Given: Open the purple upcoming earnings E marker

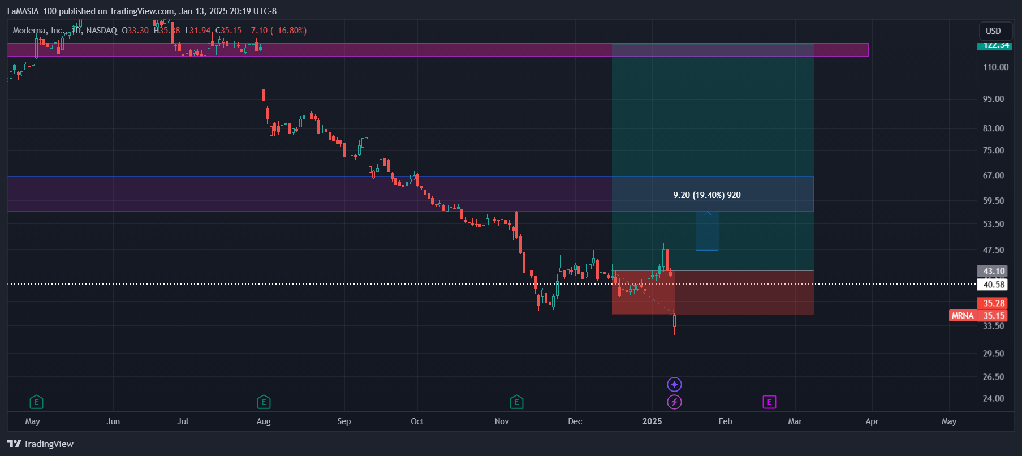Looking at the screenshot, I should 769,402.
